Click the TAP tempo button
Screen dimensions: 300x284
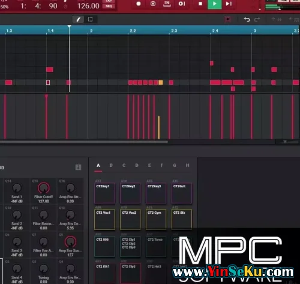pyautogui.click(x=109, y=1)
